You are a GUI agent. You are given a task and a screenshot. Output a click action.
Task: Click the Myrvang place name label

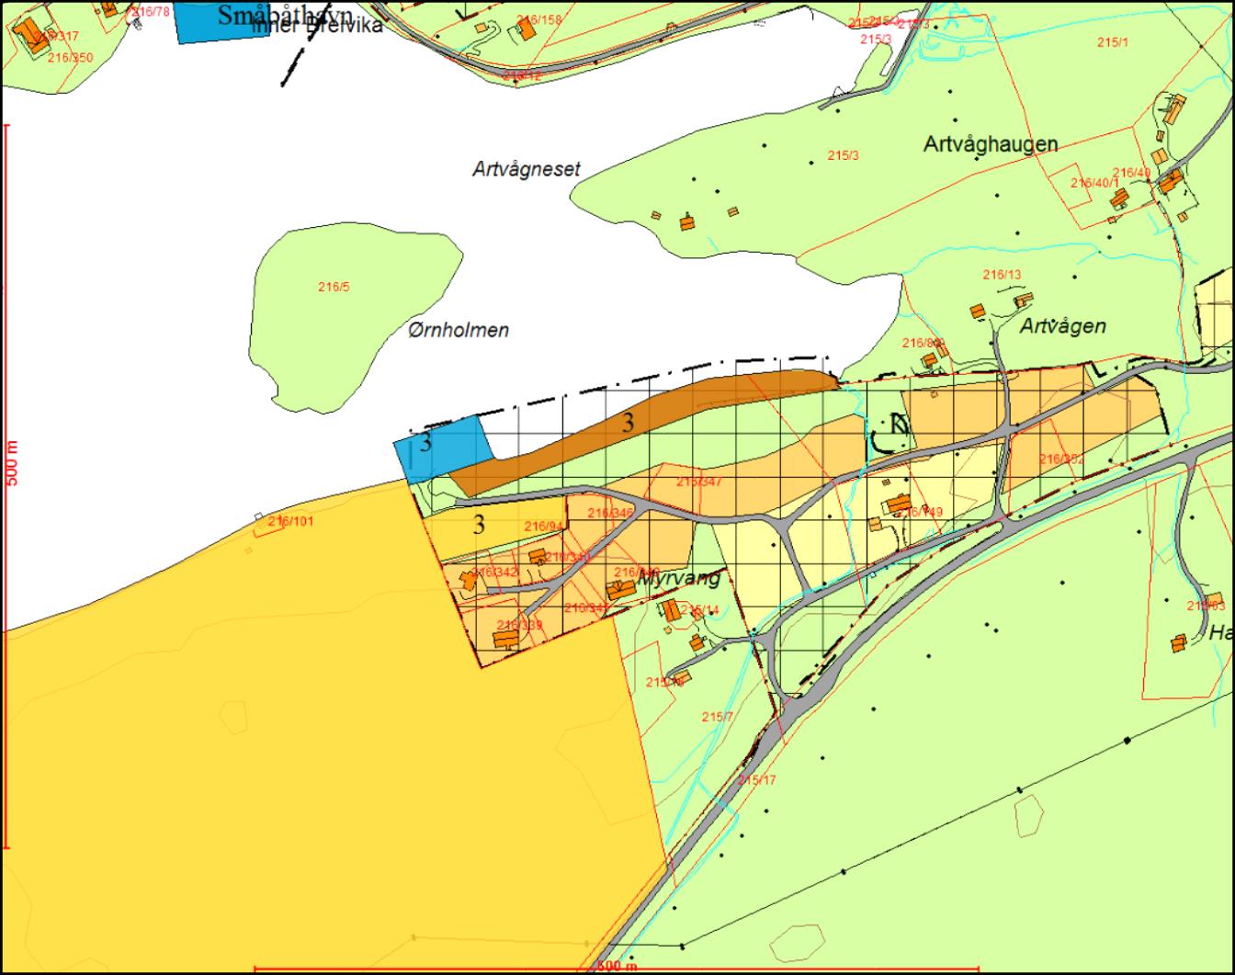[678, 579]
